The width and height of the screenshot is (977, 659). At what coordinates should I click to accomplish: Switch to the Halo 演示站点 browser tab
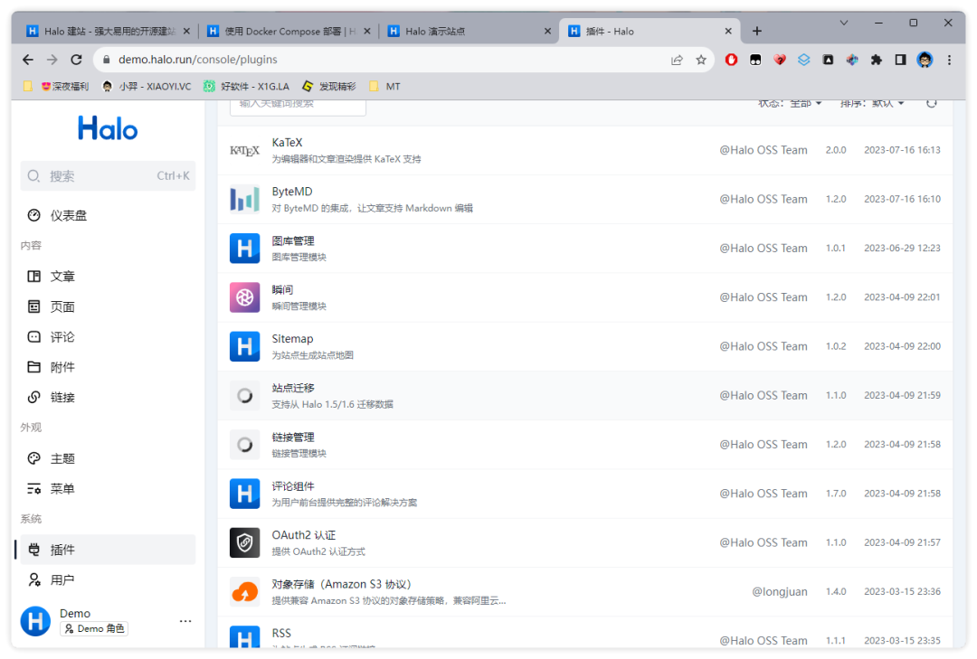[x=469, y=31]
